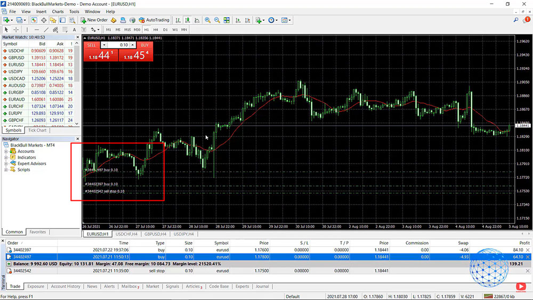Open the Templates dropdown icon
The width and height of the screenshot is (533, 300).
click(x=286, y=20)
